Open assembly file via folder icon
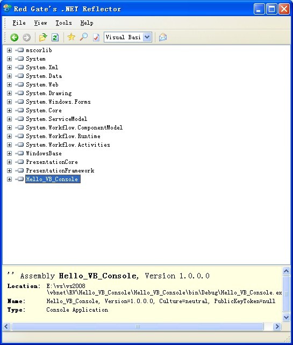Screen dimensions: 293x345 [x=43, y=37]
